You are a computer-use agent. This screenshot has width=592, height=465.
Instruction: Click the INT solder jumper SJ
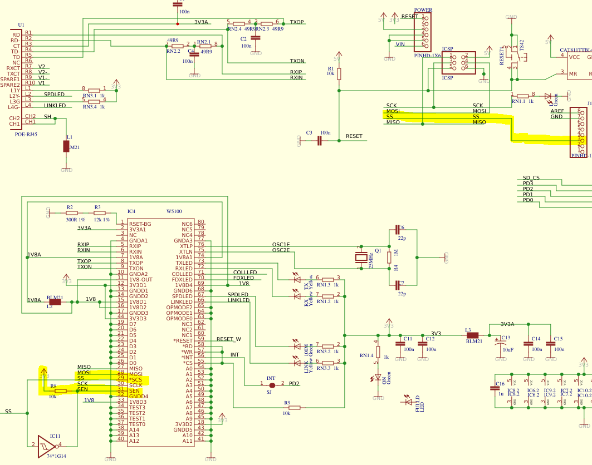click(x=272, y=385)
